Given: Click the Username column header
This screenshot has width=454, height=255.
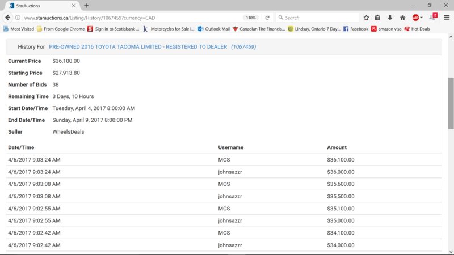Looking at the screenshot, I should point(231,147).
